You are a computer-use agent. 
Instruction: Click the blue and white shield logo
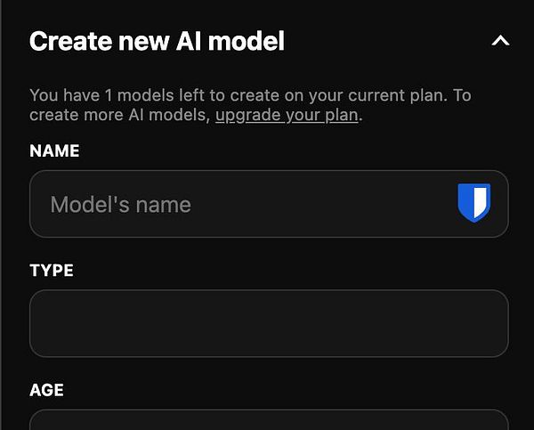tap(474, 203)
